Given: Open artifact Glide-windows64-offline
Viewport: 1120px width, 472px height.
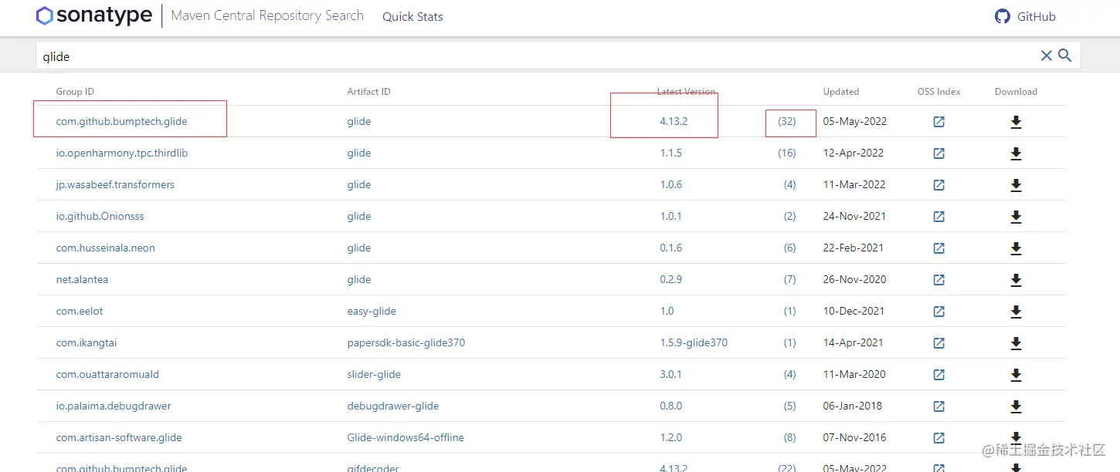Looking at the screenshot, I should pyautogui.click(x=406, y=438).
